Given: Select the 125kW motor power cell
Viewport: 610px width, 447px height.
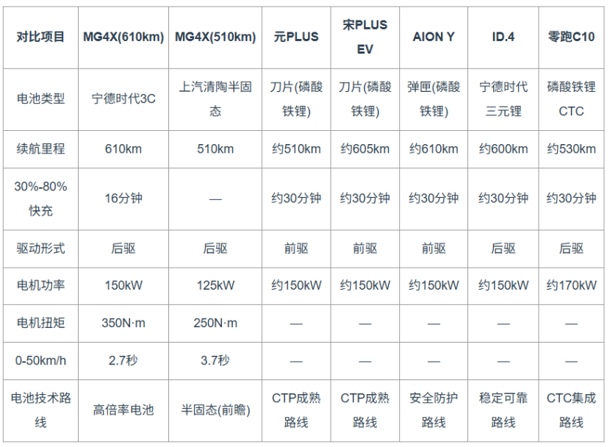Looking at the screenshot, I should tap(215, 285).
